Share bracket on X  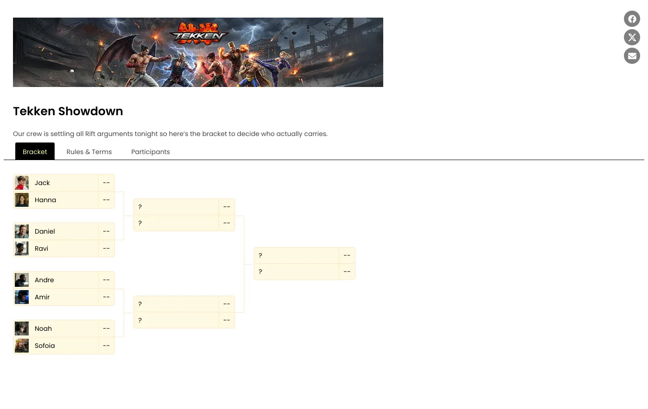click(632, 37)
